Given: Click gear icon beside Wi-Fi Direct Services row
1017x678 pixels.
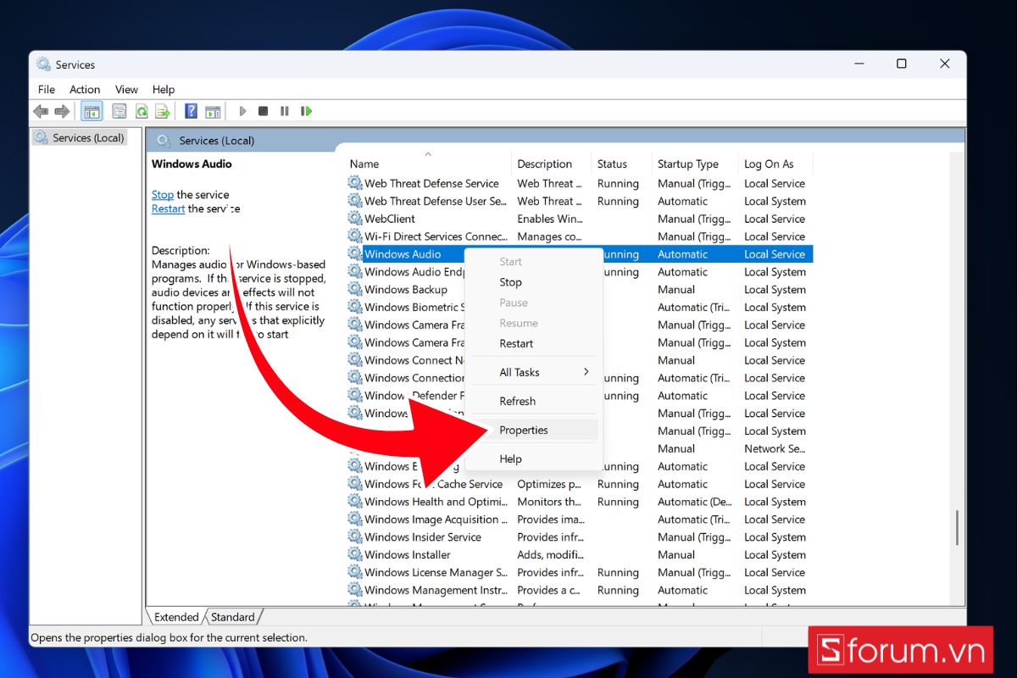Looking at the screenshot, I should pos(355,236).
